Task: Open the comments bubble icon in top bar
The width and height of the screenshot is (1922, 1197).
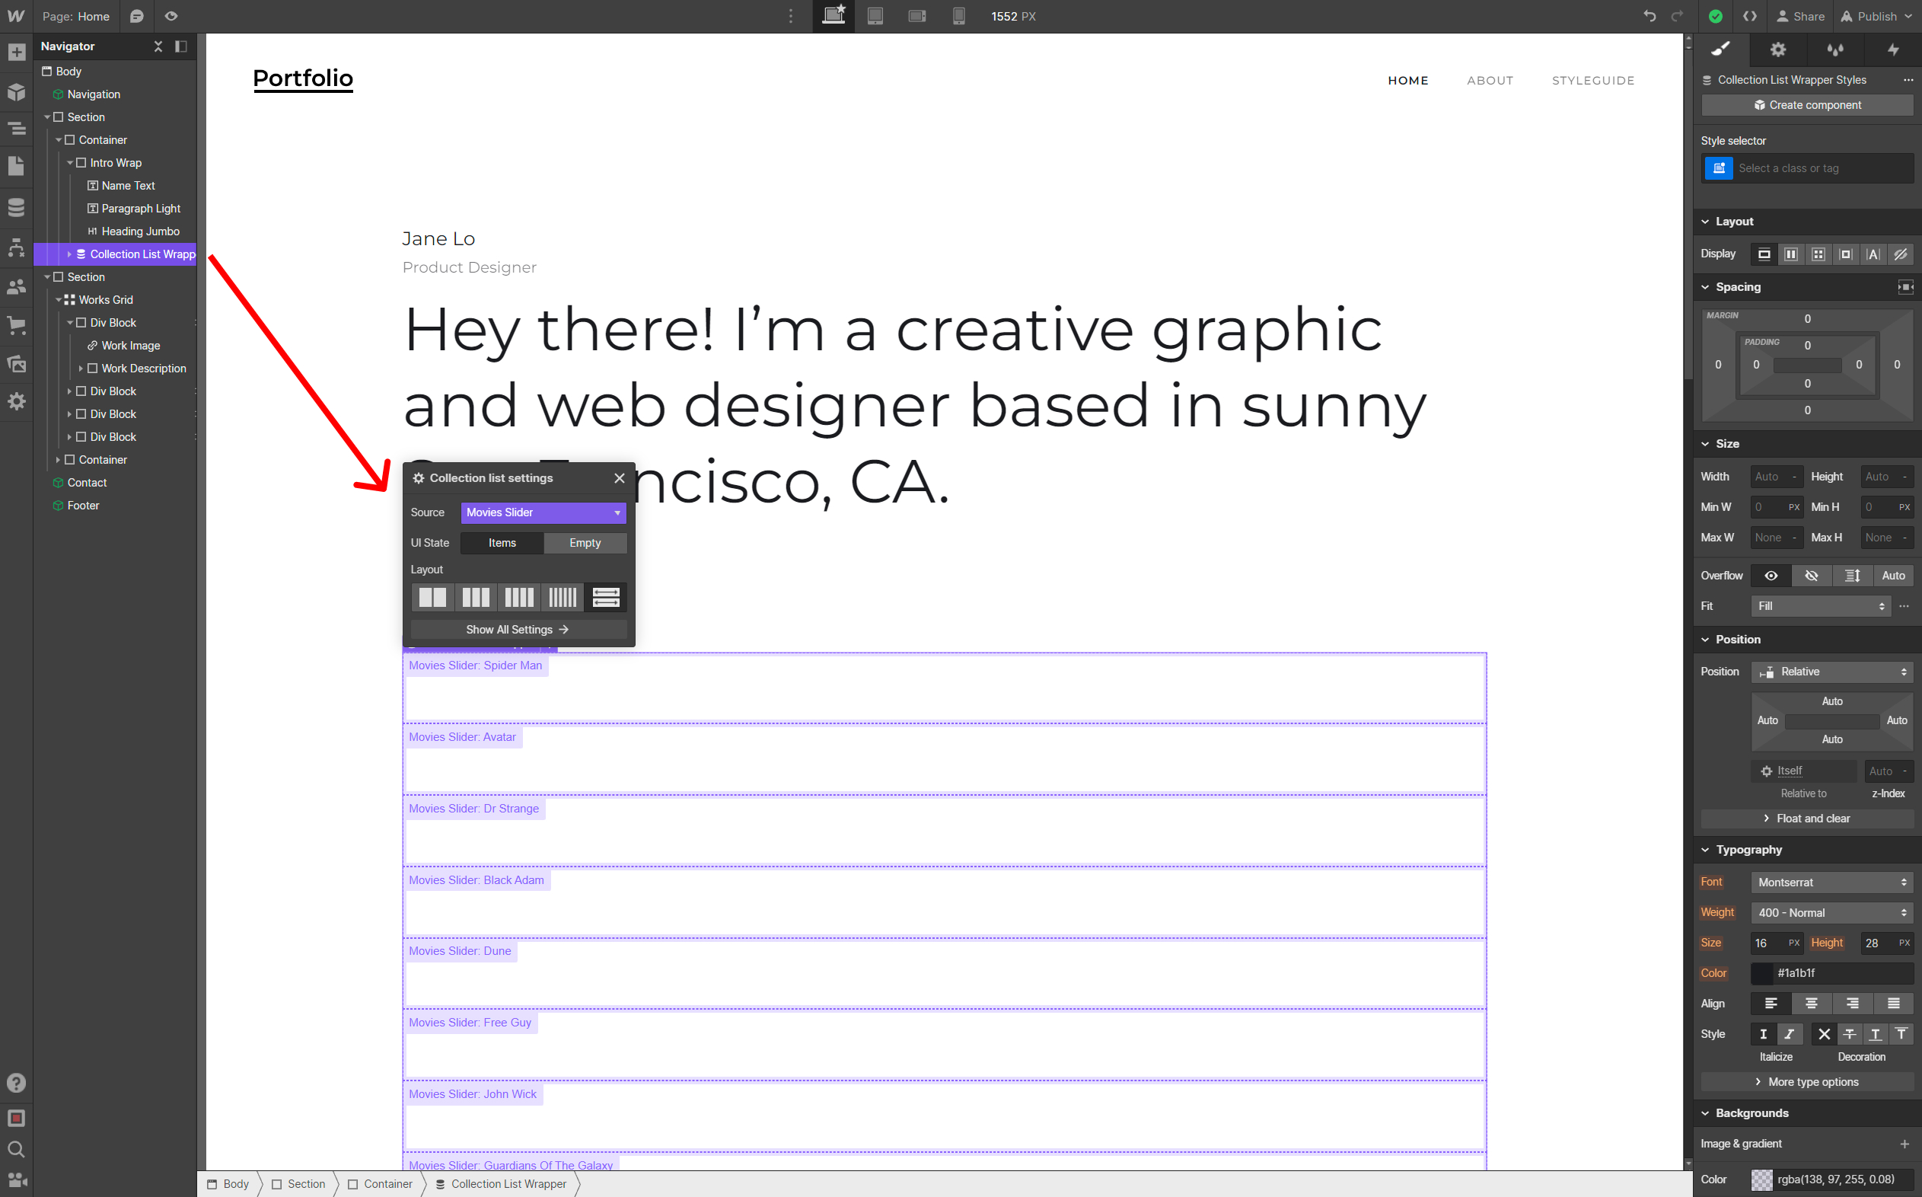Action: 137,16
